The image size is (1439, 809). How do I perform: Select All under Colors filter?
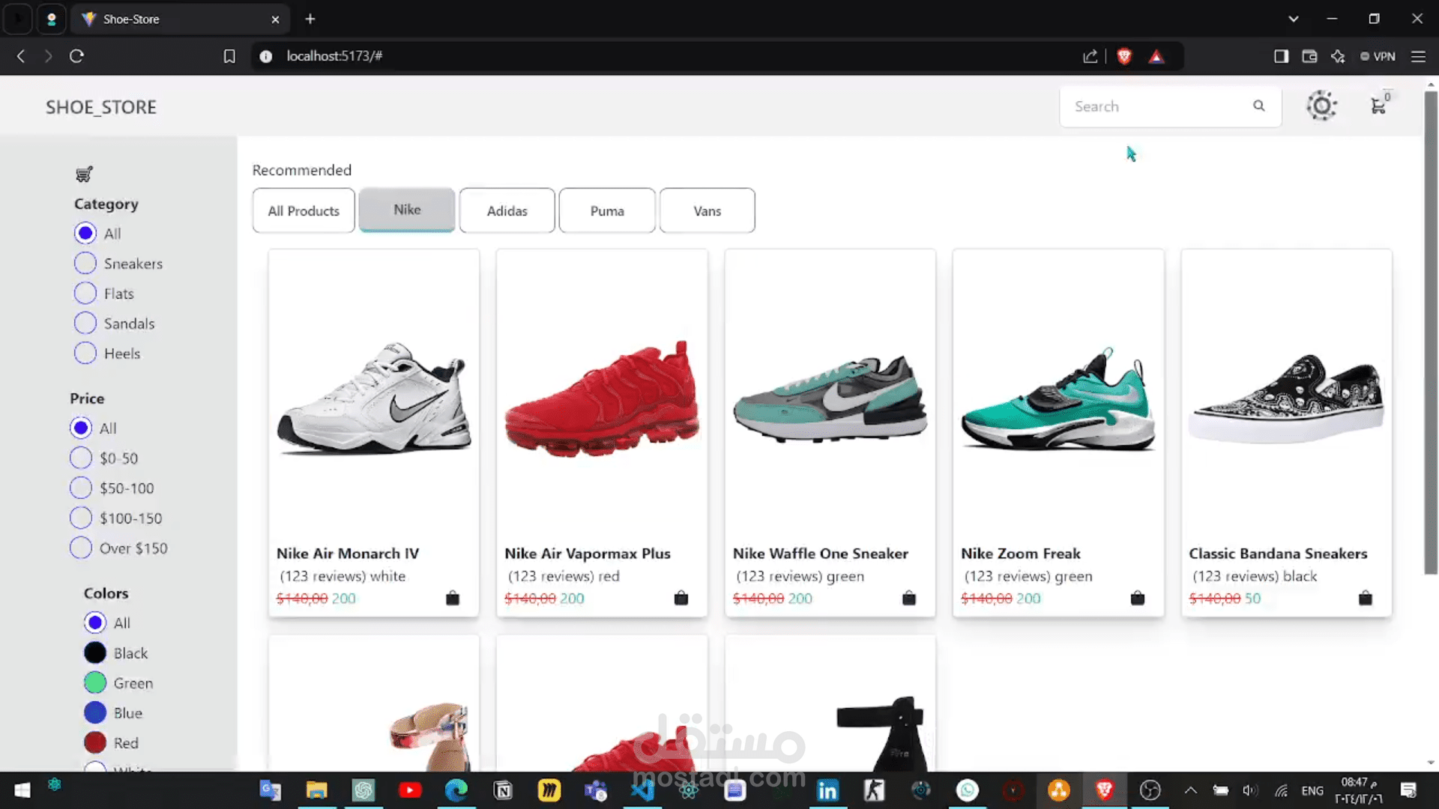tap(95, 622)
